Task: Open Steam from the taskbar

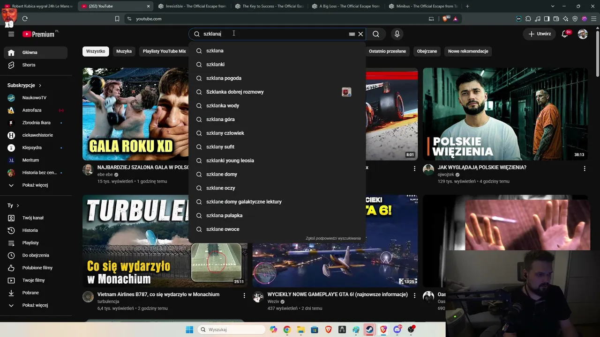Action: pos(370,330)
